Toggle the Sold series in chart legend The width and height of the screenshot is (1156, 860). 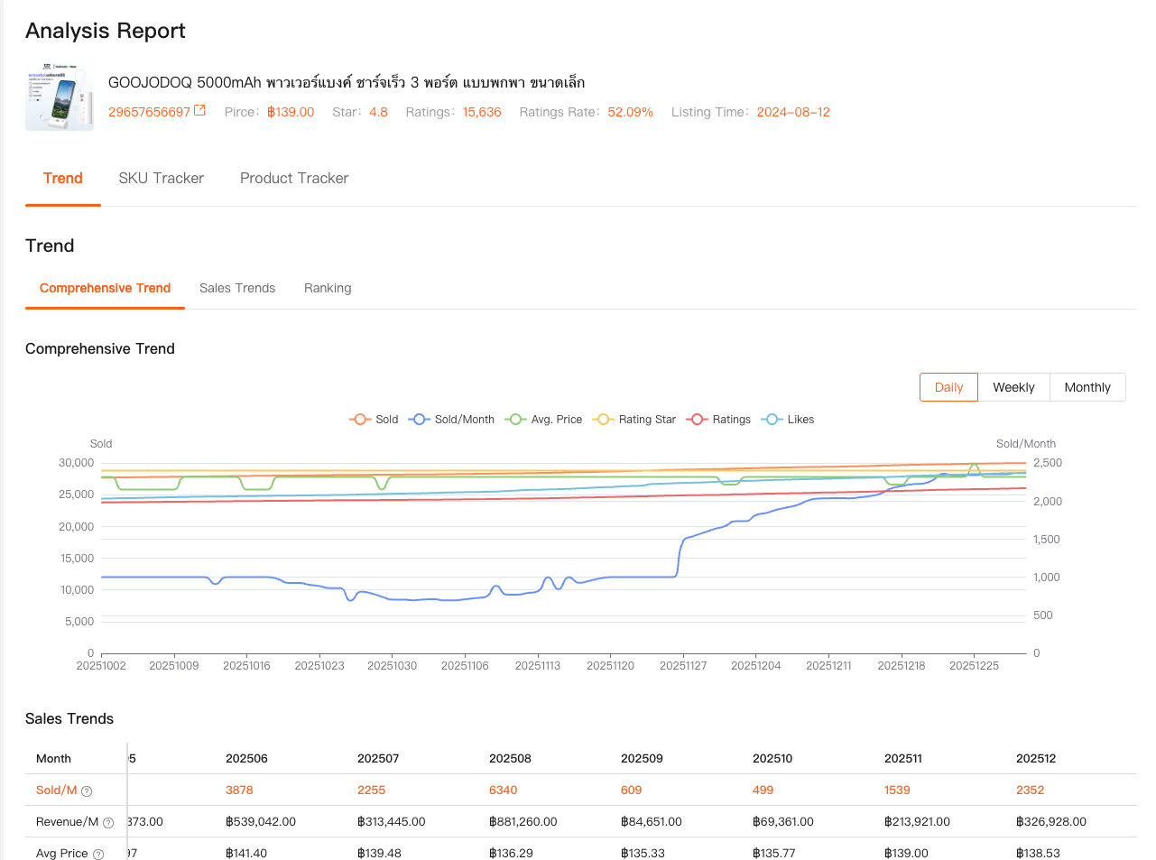tap(374, 420)
